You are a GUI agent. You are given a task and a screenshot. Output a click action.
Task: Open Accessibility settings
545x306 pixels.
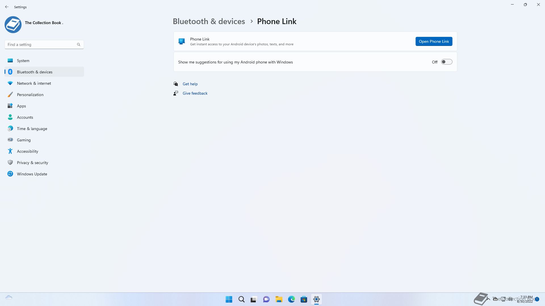click(44, 151)
